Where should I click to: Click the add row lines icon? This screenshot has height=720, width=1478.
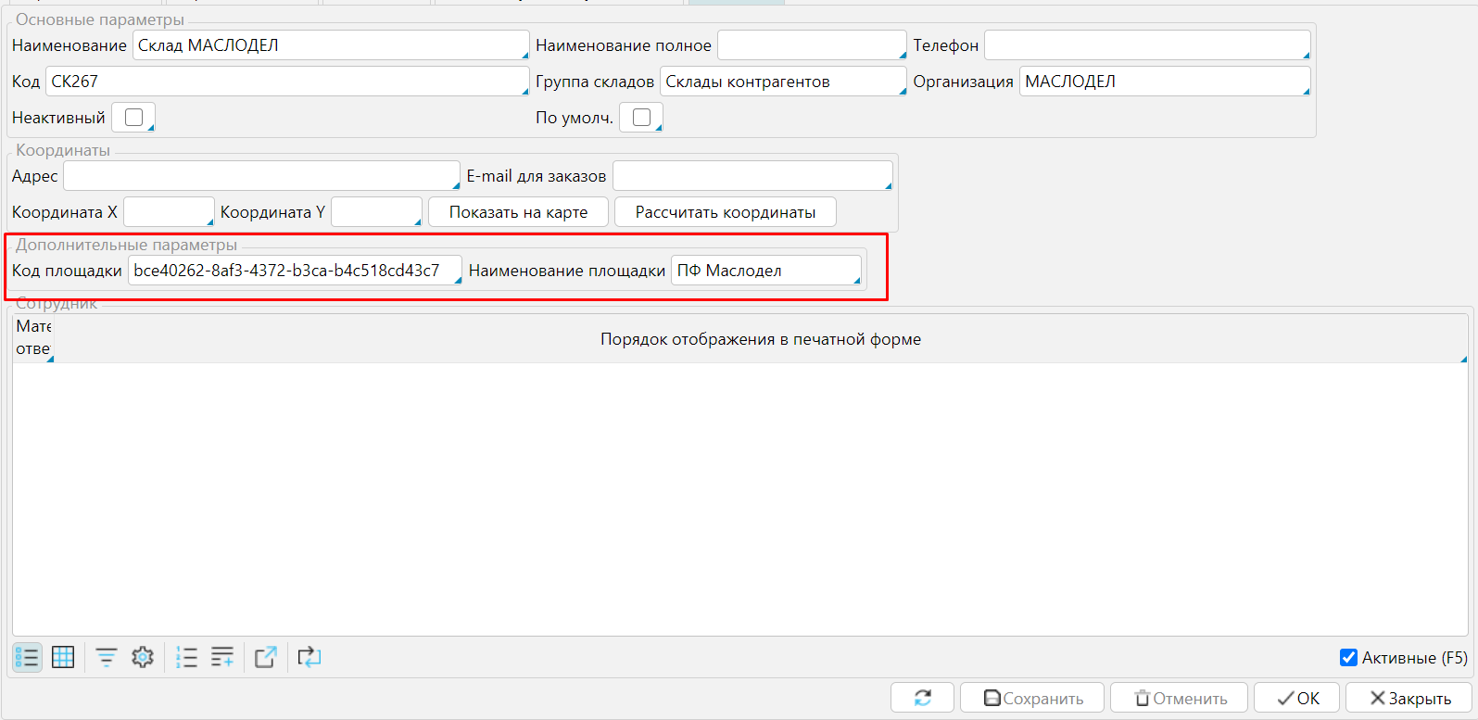tap(222, 658)
